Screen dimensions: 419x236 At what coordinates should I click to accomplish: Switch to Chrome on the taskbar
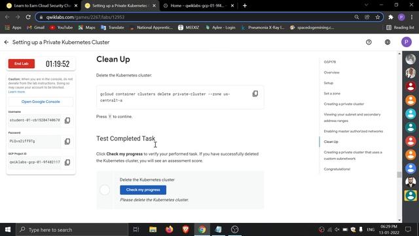coord(202,229)
